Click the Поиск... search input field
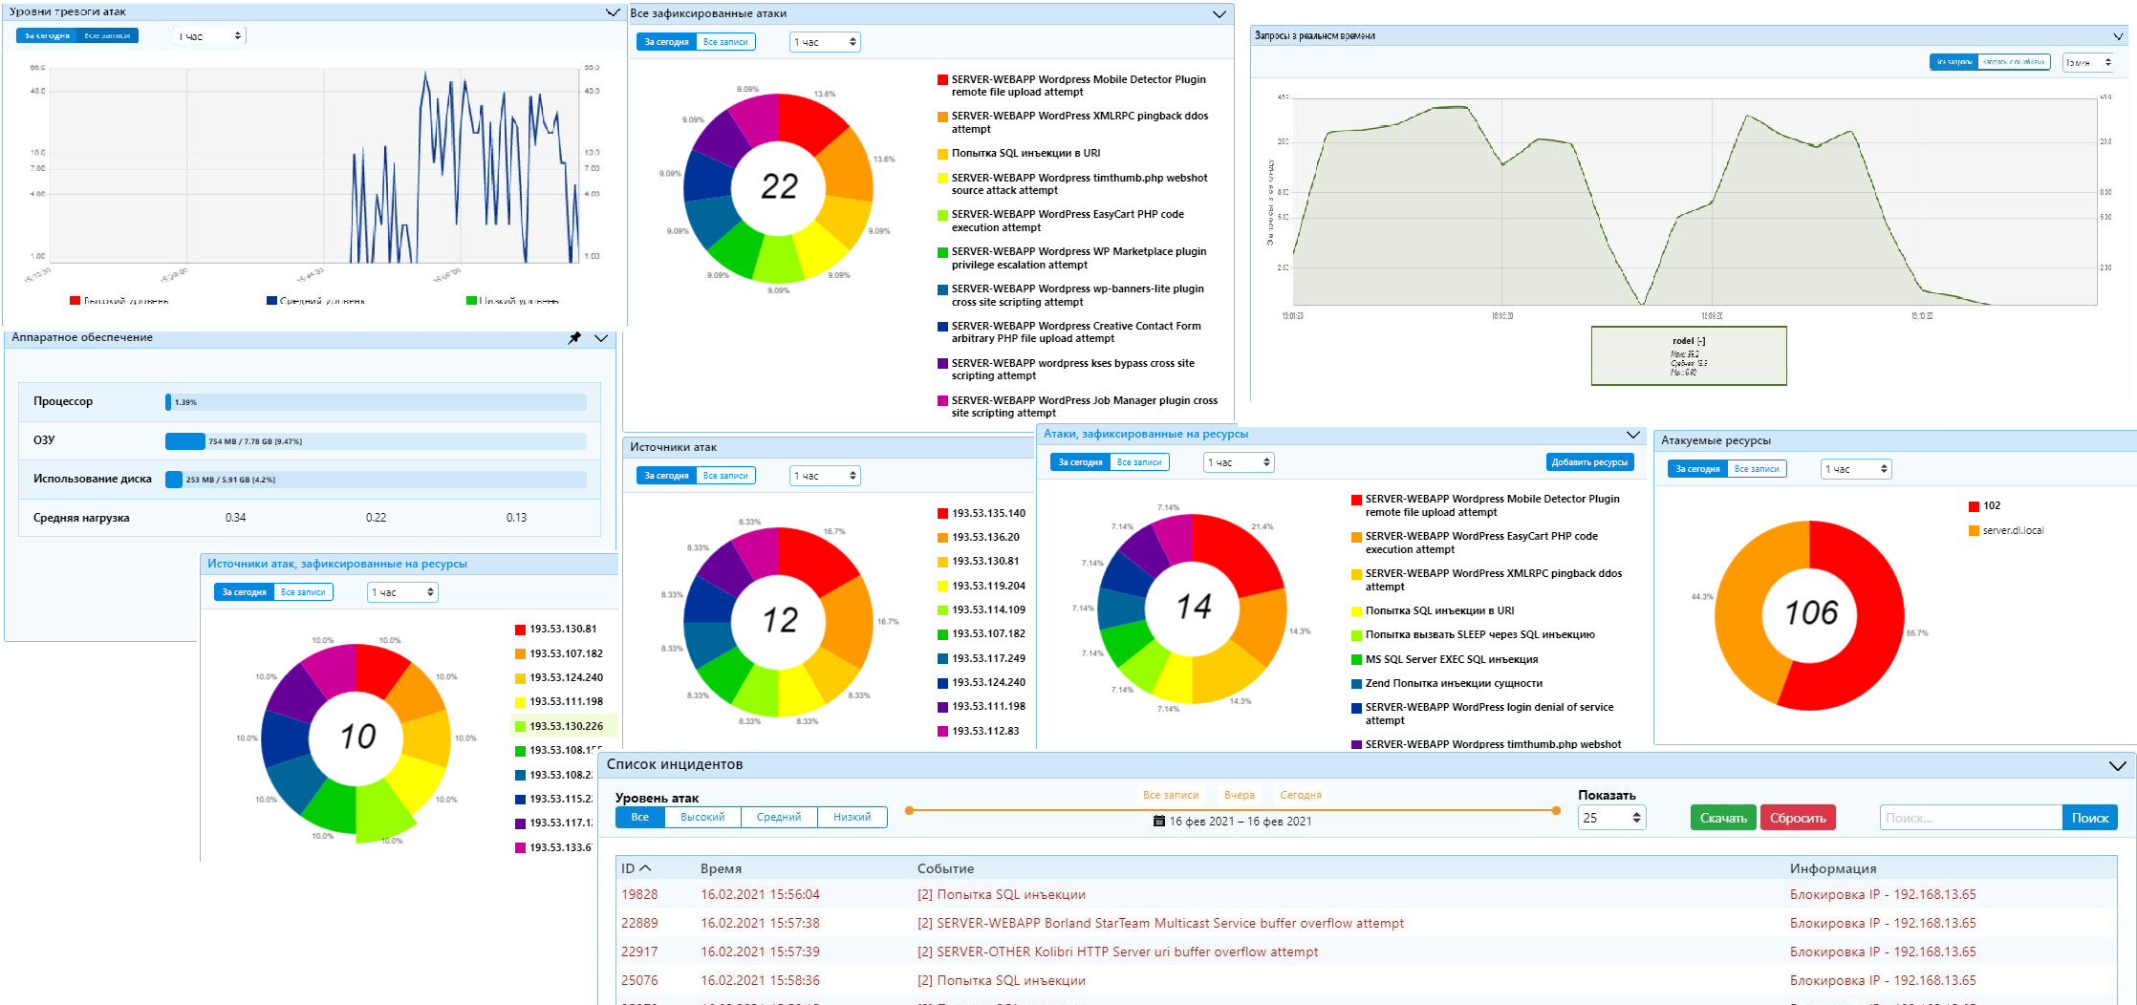 tap(1970, 818)
